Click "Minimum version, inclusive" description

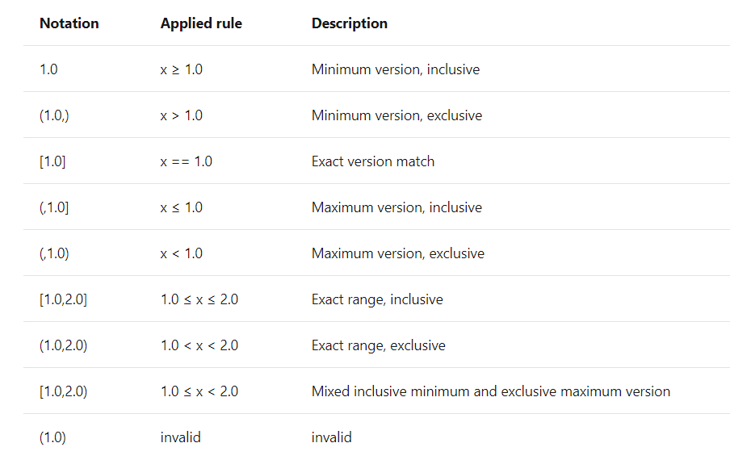coord(395,69)
